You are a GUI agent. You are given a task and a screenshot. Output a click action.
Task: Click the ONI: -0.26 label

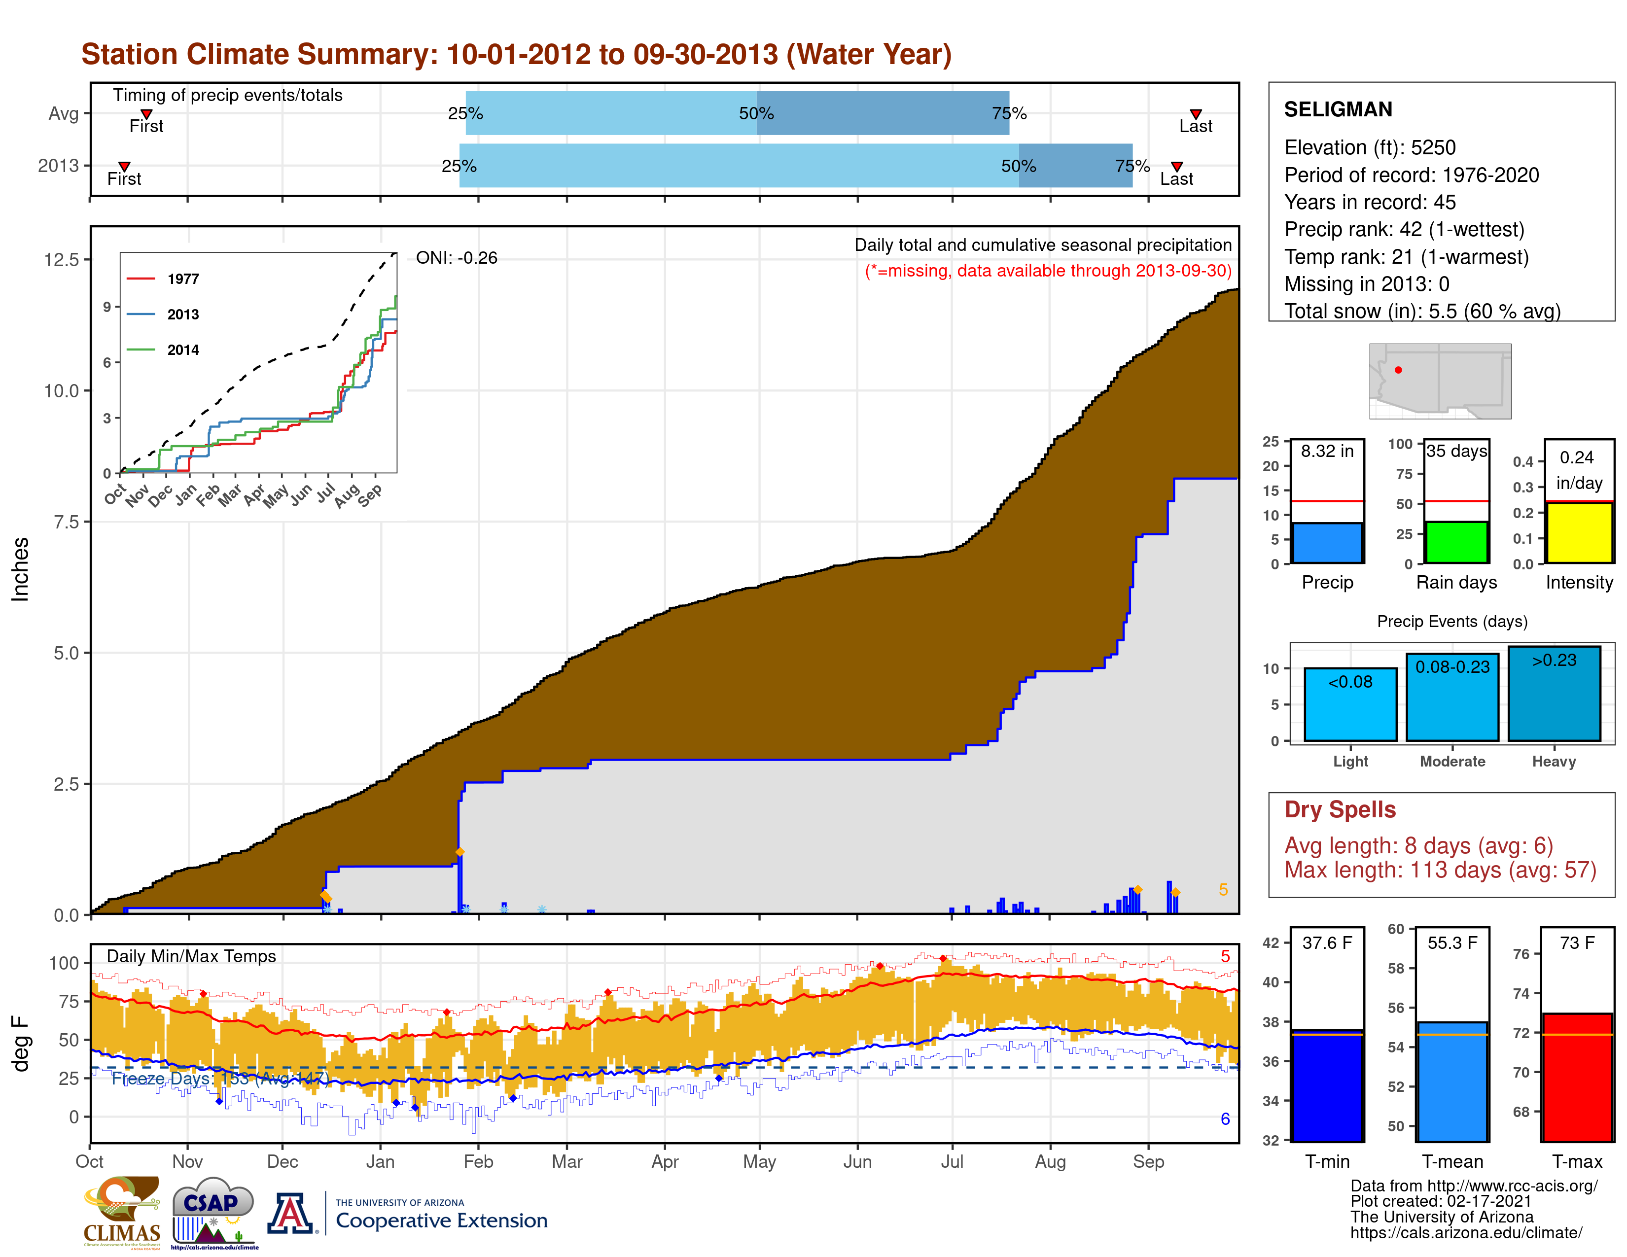[457, 258]
